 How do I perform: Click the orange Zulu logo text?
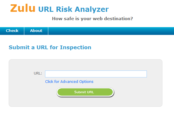[x=23, y=8]
